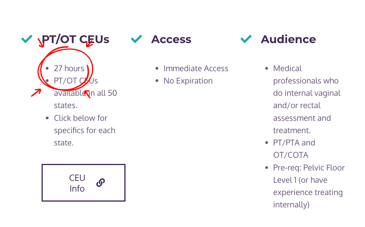
Task: Click the teal checkmark beside PT/OT CEUs
Action: point(27,39)
